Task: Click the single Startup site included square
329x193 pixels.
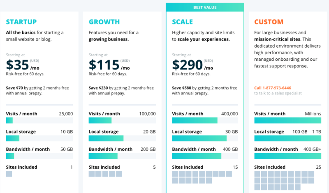Action: point(9,174)
